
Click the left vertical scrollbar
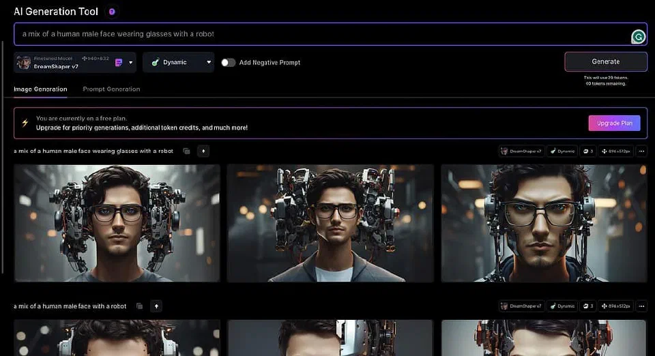click(3, 157)
